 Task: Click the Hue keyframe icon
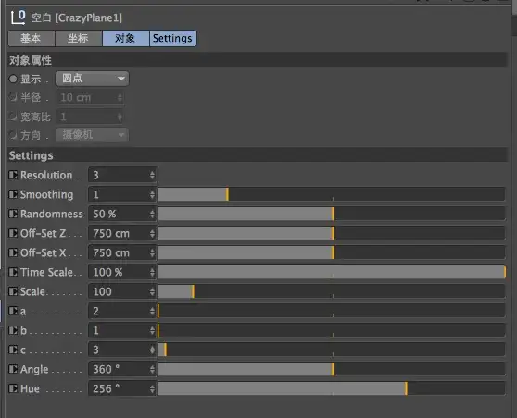[x=13, y=388]
